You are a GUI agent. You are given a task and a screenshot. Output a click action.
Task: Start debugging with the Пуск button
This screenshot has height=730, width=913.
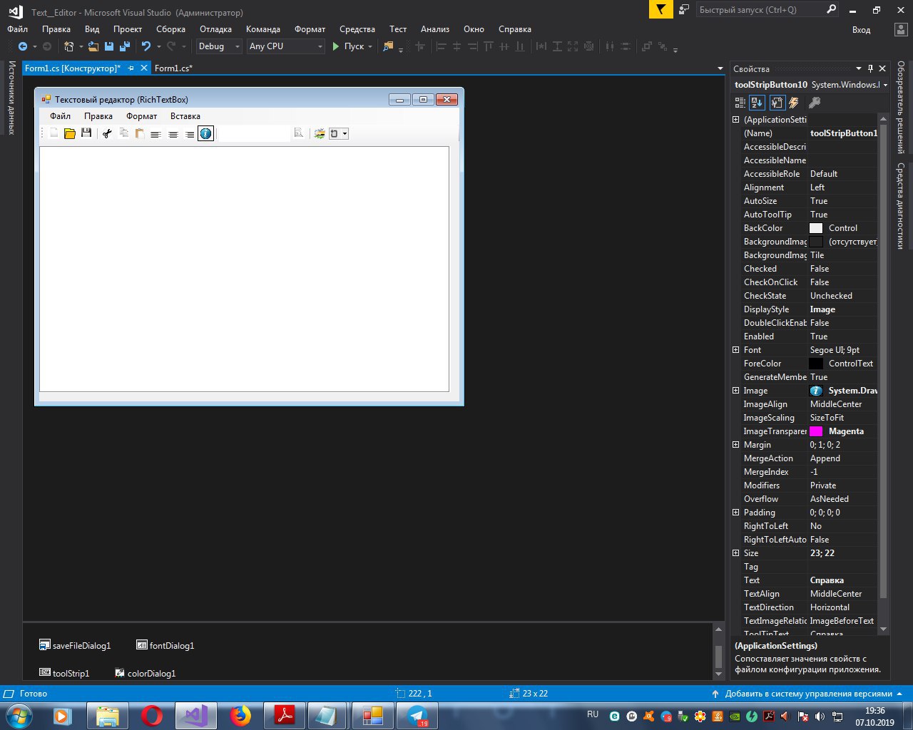pyautogui.click(x=347, y=46)
